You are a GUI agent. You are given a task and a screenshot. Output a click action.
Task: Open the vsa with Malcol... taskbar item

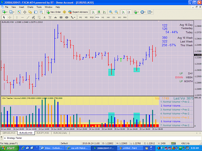point(78,148)
